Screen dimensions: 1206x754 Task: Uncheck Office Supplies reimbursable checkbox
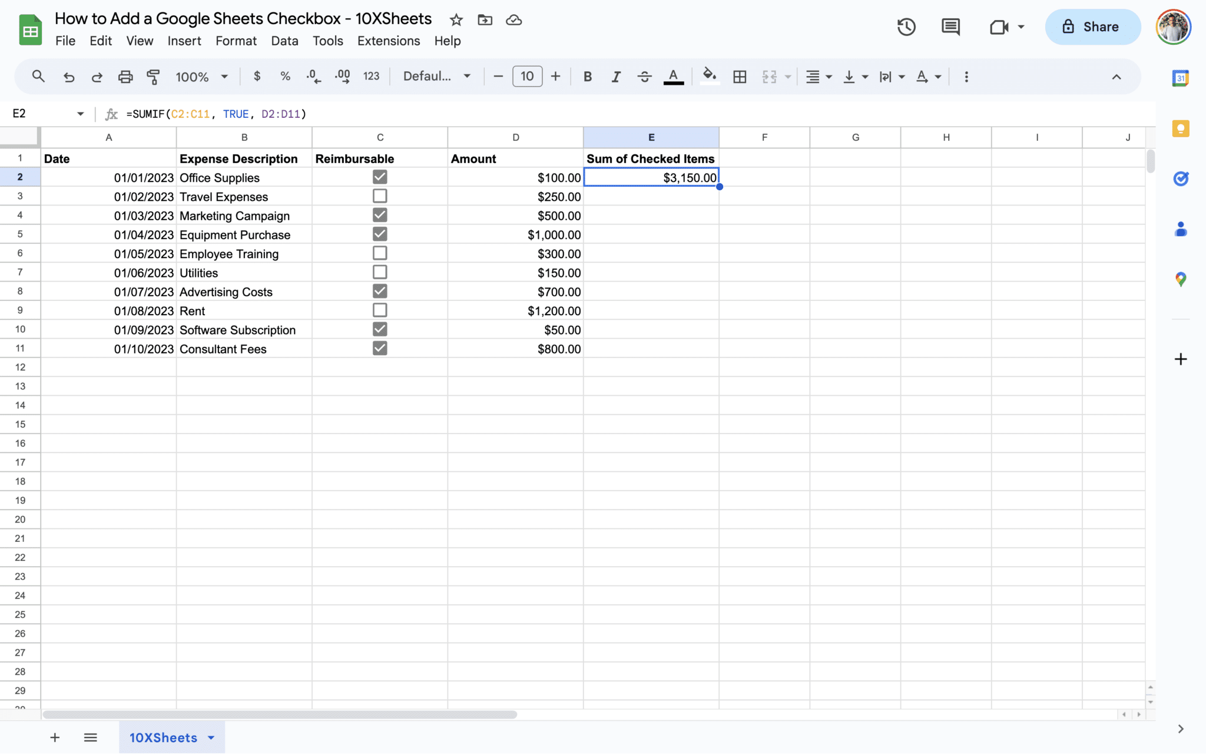pyautogui.click(x=380, y=177)
